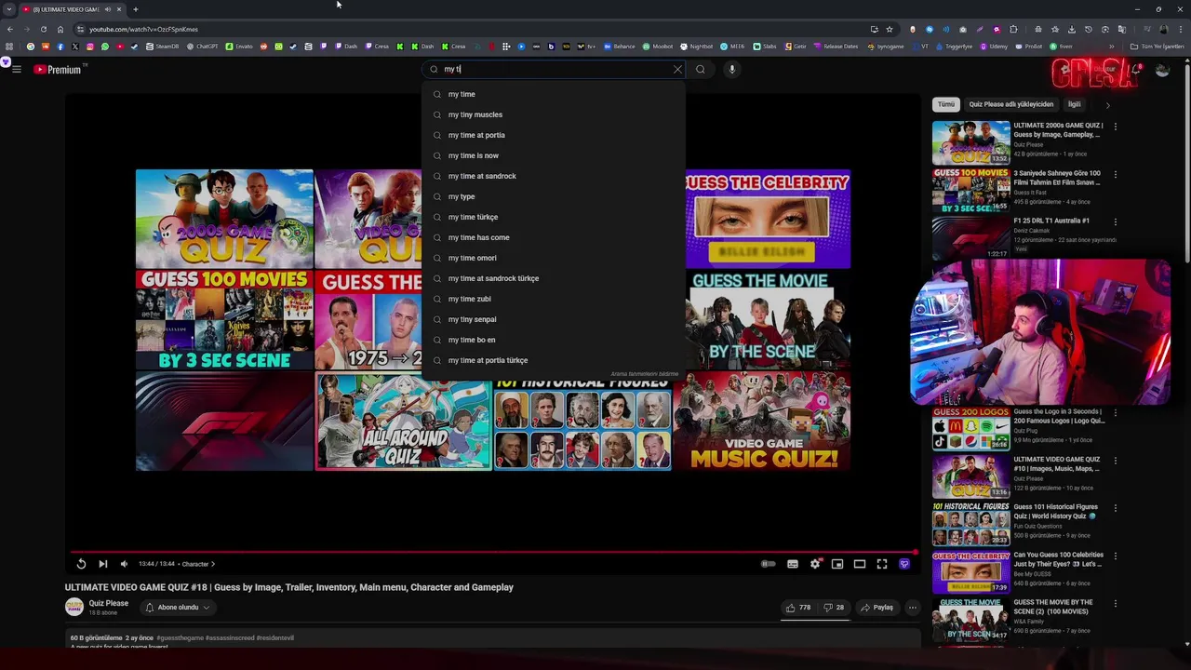Dislike the video (28 dislikes)
Screen dimensions: 1191x670
pos(834,608)
